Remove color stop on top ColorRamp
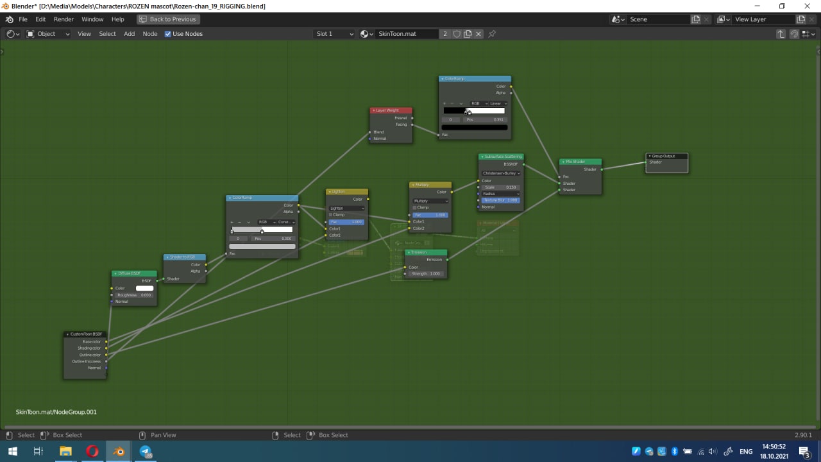Screen dimensions: 821x462 pyautogui.click(x=452, y=103)
